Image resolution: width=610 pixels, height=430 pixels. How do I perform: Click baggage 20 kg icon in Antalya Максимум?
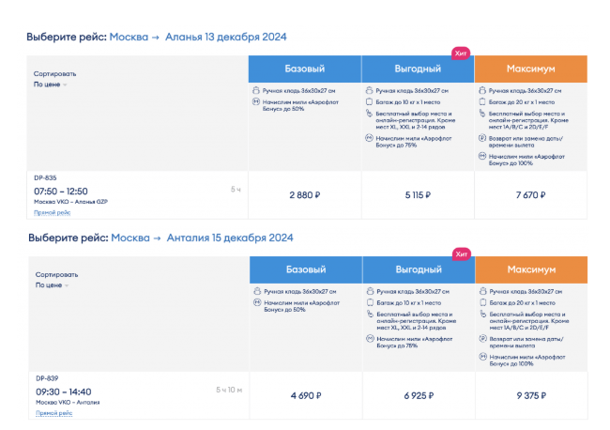click(x=482, y=302)
